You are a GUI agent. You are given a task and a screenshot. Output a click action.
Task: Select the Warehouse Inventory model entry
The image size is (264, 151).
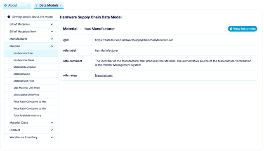(x=31, y=137)
